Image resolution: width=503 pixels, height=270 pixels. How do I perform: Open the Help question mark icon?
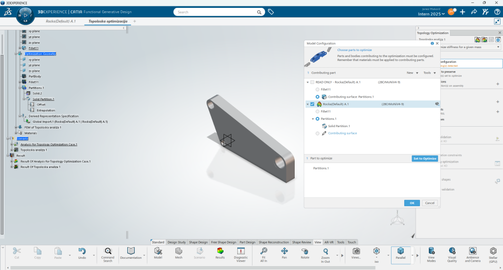(x=497, y=12)
